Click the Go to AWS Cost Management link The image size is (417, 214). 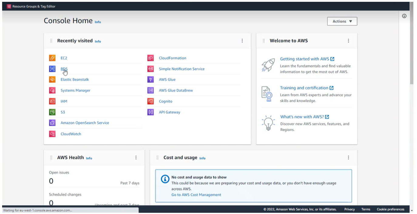pyautogui.click(x=196, y=195)
